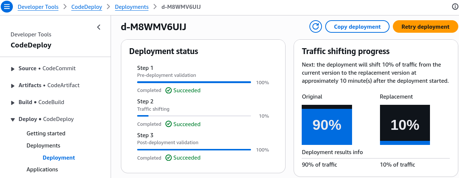Open Getting started in sidebar
The width and height of the screenshot is (459, 178).
click(x=46, y=133)
